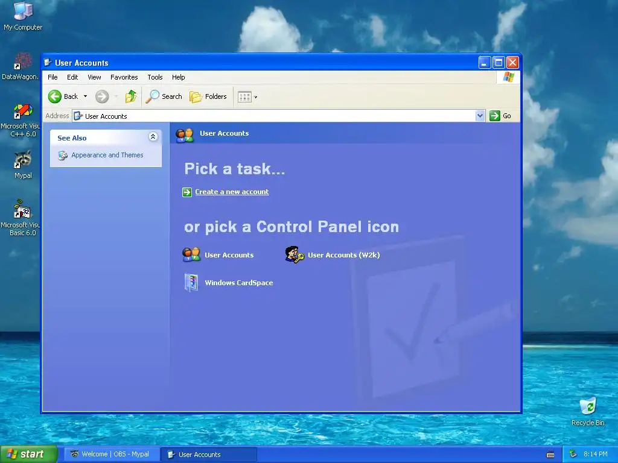Open the Views dropdown button
The image size is (618, 463).
click(247, 97)
